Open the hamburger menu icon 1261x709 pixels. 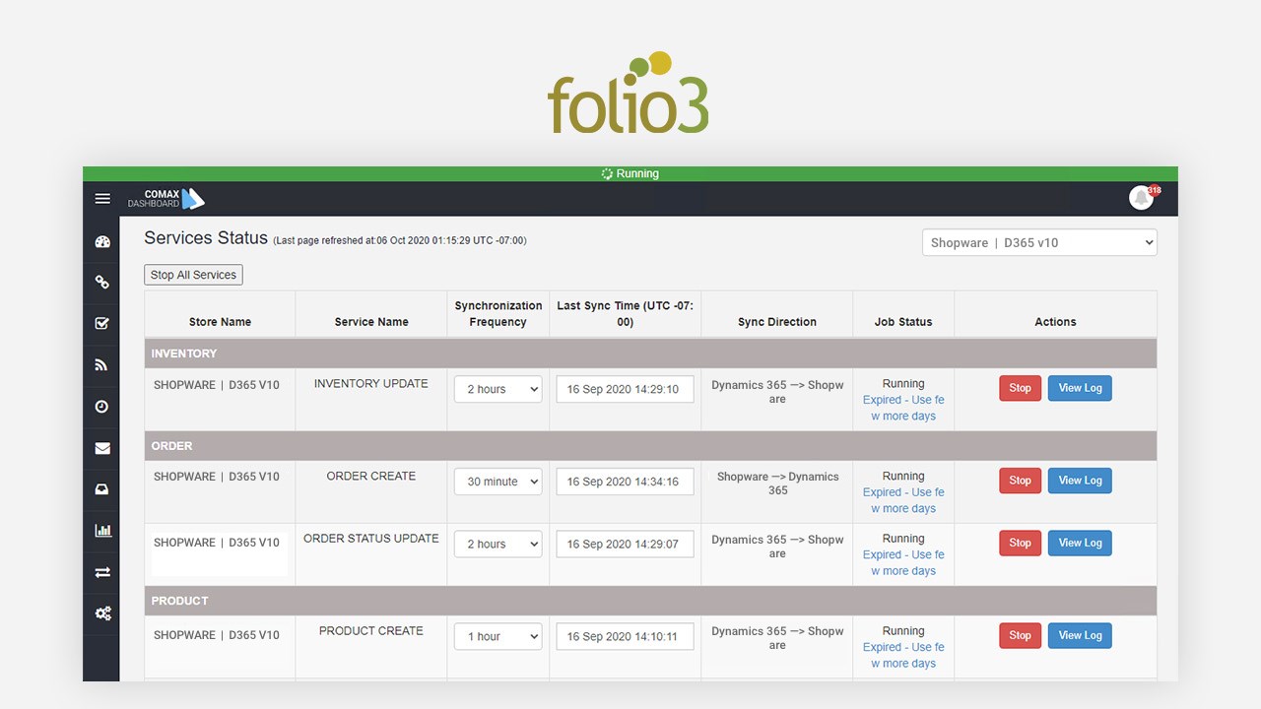click(102, 198)
